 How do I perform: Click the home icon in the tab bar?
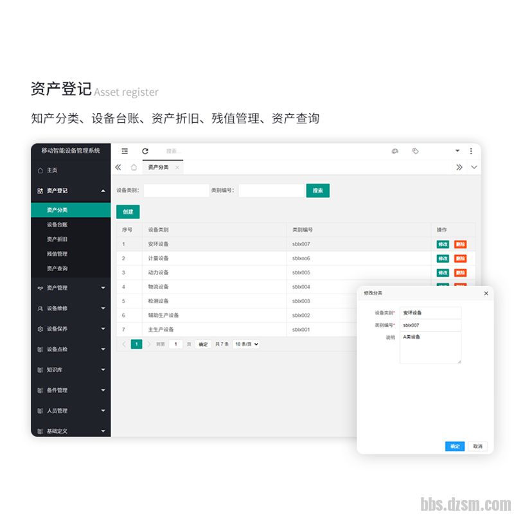point(134,167)
